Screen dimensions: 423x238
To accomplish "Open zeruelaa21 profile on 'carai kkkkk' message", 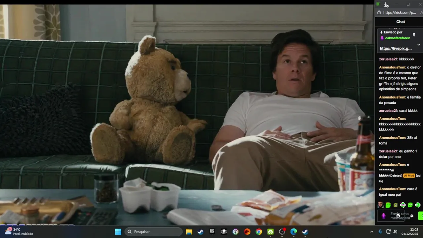I will pyautogui.click(x=388, y=111).
